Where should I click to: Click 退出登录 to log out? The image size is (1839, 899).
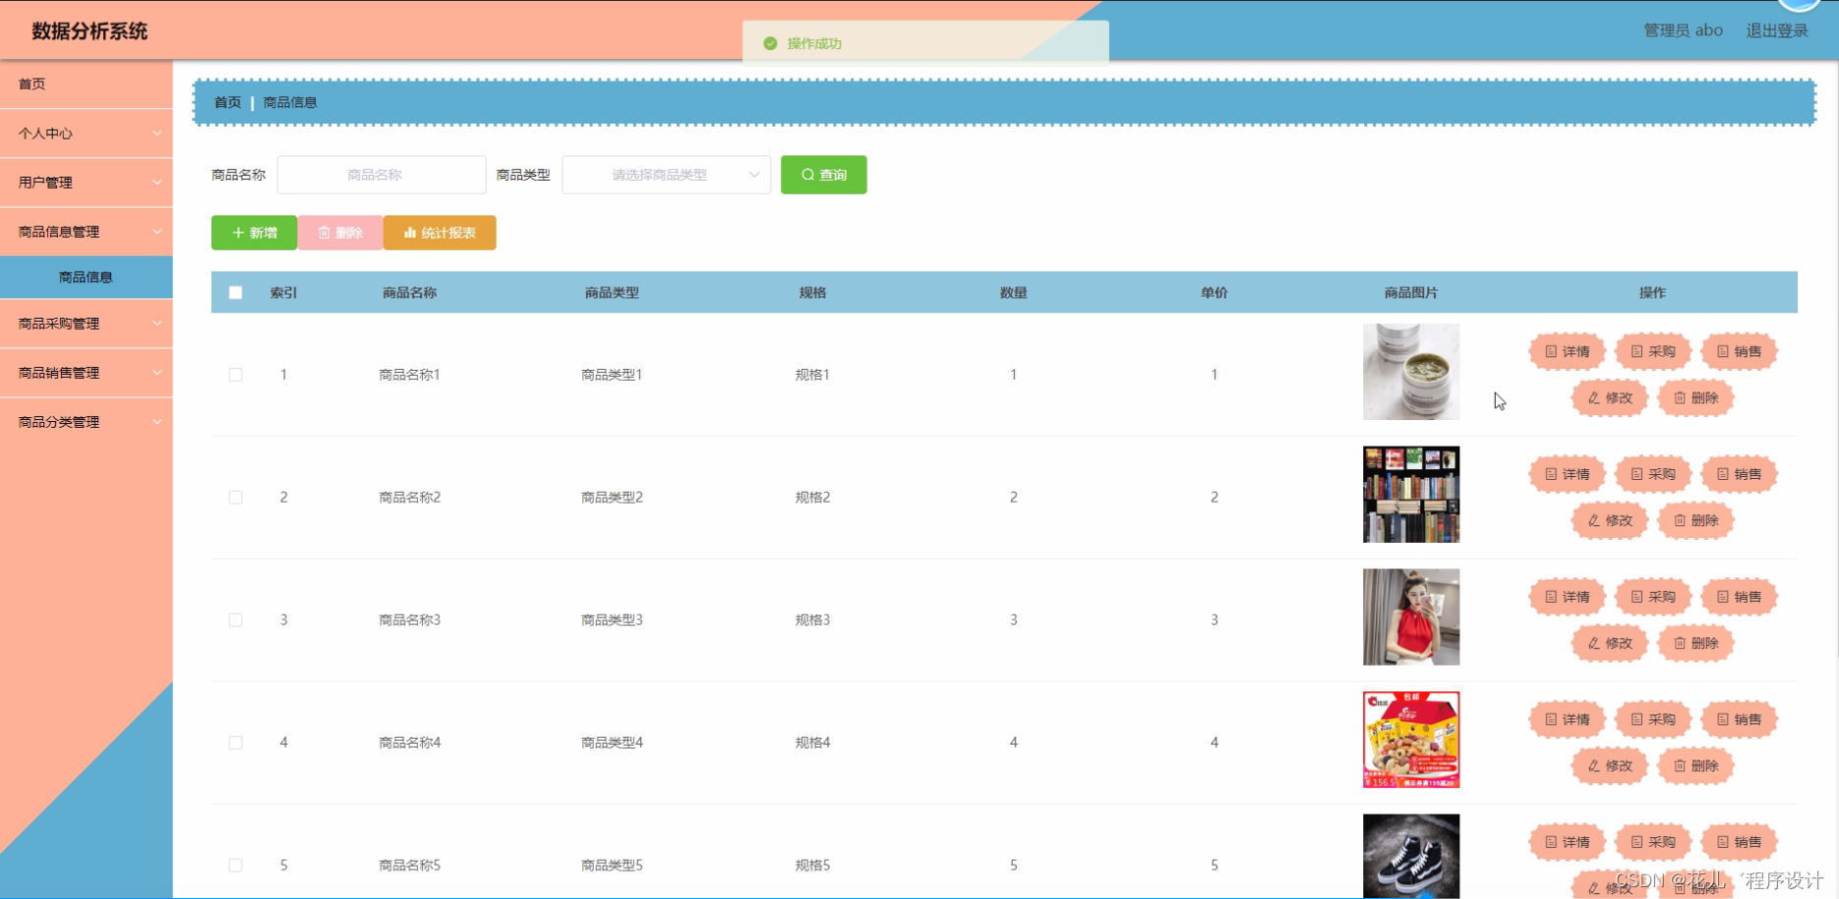pos(1776,30)
